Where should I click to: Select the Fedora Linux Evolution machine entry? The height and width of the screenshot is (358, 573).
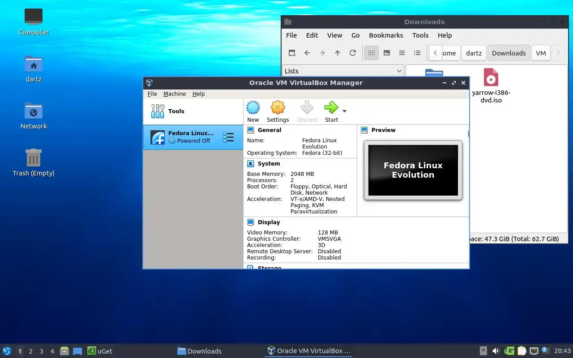pyautogui.click(x=193, y=137)
